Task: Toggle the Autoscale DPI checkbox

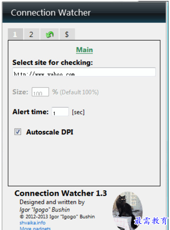Action: click(x=18, y=132)
